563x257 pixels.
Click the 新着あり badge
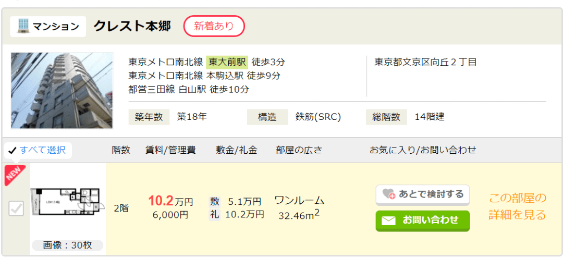tap(214, 26)
